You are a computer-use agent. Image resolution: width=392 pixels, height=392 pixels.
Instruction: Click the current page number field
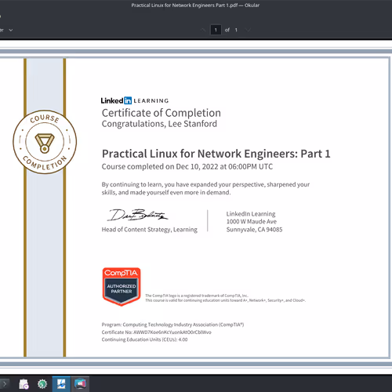[216, 30]
